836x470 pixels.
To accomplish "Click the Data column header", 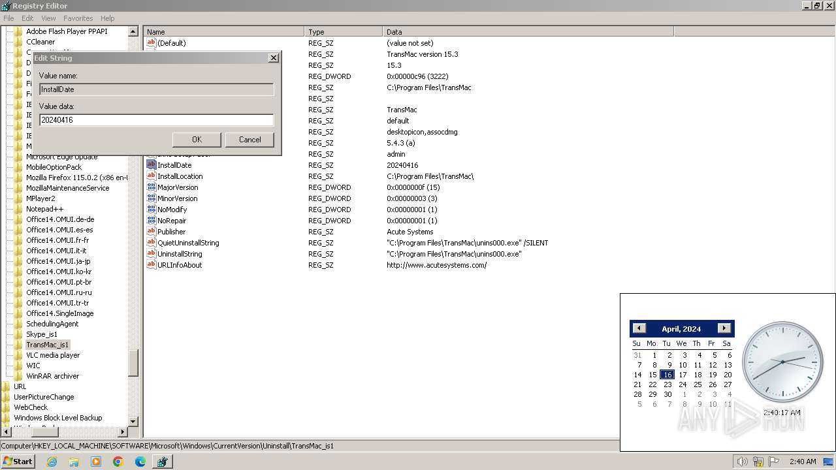I will [x=528, y=31].
